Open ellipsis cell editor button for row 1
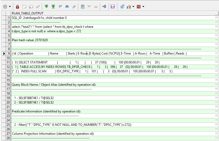Image resolution: width=219 pixels, height=141 pixels. click(216, 18)
